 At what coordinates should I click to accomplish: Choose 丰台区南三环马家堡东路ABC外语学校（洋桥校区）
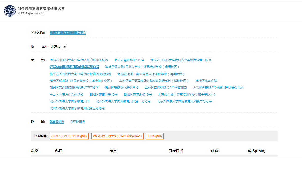pos(154,81)
